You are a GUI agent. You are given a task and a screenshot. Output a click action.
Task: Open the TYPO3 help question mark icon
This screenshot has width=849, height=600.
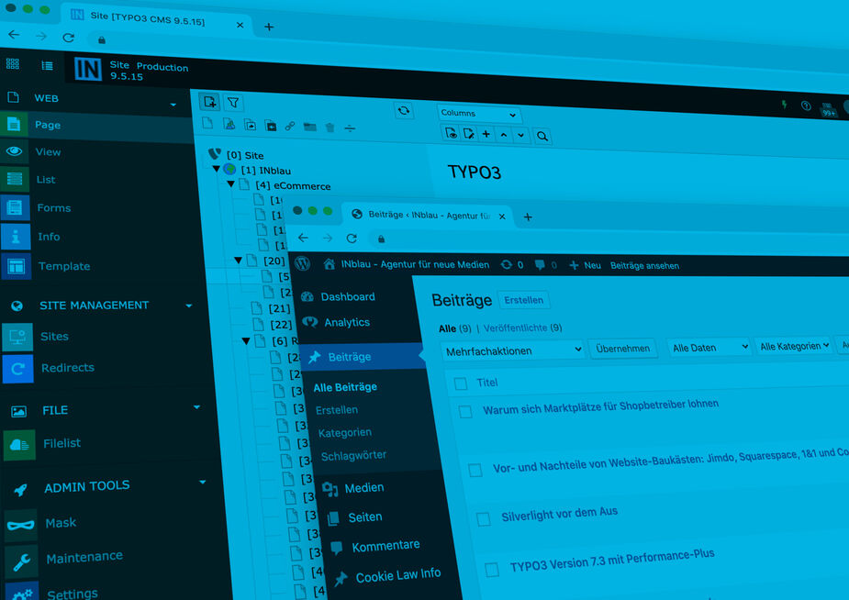tap(806, 106)
